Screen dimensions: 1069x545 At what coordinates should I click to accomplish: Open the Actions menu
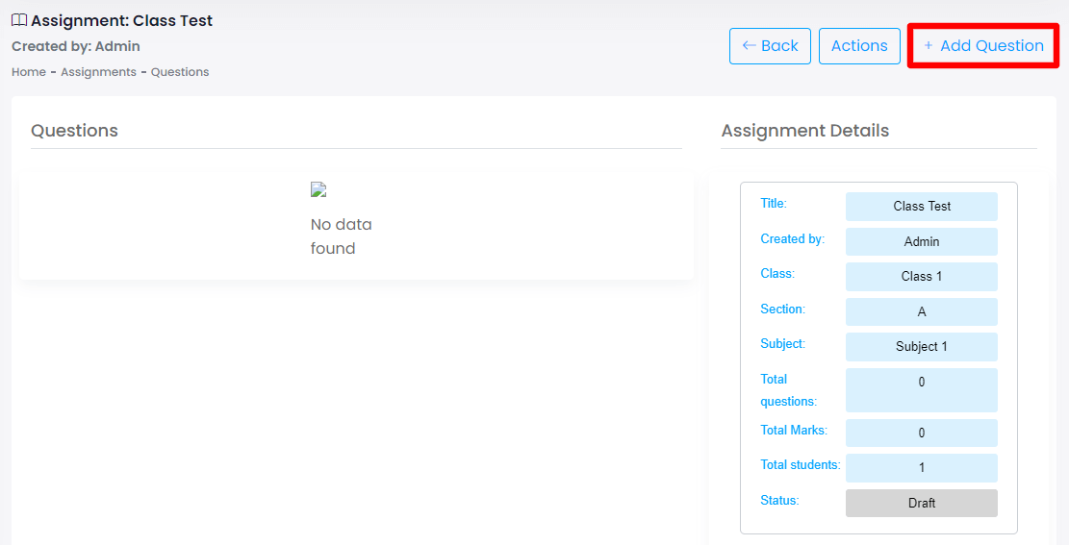coord(859,46)
